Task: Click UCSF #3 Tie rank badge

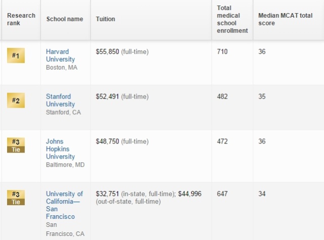Action: (x=15, y=198)
